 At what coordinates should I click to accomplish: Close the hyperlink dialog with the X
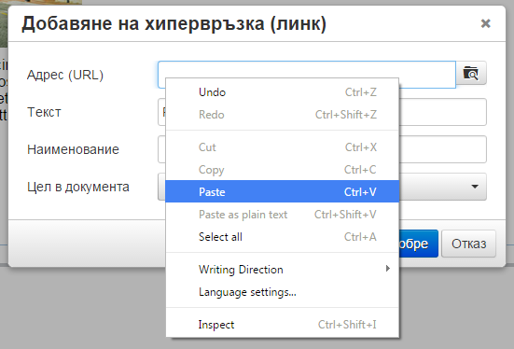(485, 23)
